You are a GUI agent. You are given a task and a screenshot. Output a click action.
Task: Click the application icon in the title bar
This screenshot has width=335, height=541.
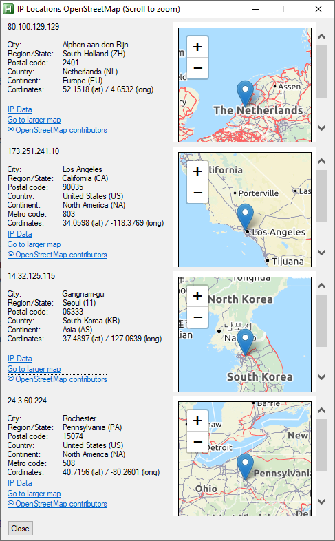point(8,9)
